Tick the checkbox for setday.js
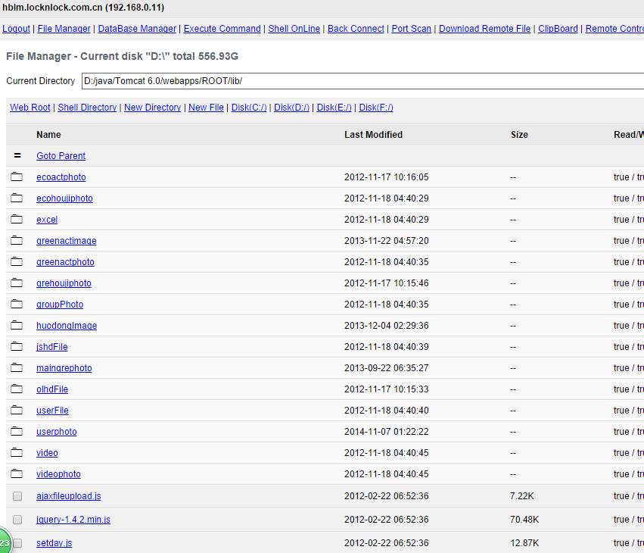The width and height of the screenshot is (644, 553). 17,543
